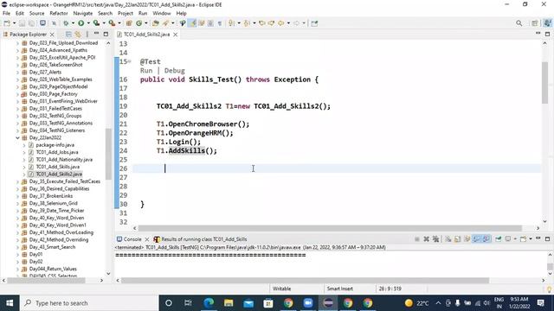Open the New file dropdown arrow
The height and width of the screenshot is (311, 554).
click(x=14, y=23)
